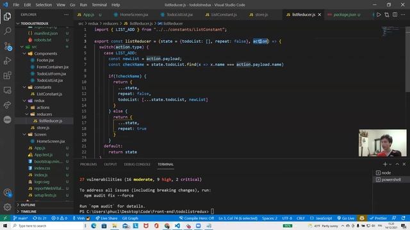Collapse the redux folder
This screenshot has height=230, width=410.
click(x=24, y=101)
